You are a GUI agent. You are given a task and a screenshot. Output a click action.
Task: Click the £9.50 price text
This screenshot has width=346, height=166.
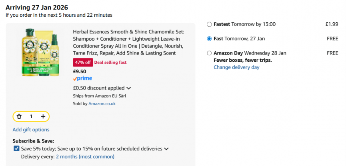tap(79, 72)
